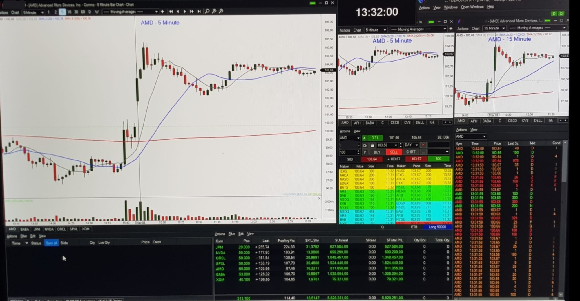Select the 30 minute interval button

(76, 12)
